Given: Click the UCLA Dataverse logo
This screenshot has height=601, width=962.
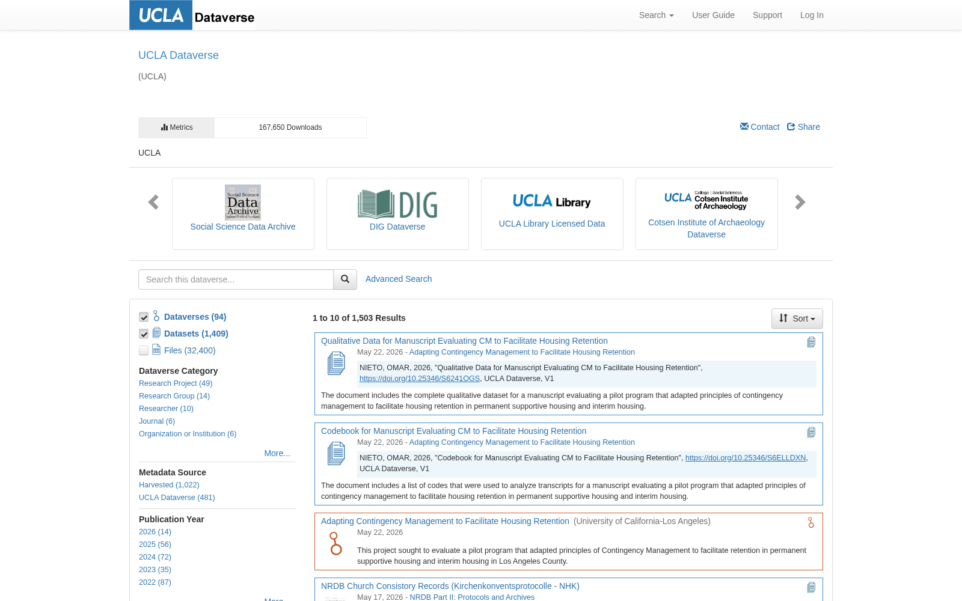Looking at the screenshot, I should pyautogui.click(x=192, y=15).
